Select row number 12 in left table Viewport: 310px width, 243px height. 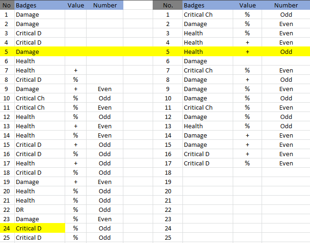point(7,117)
